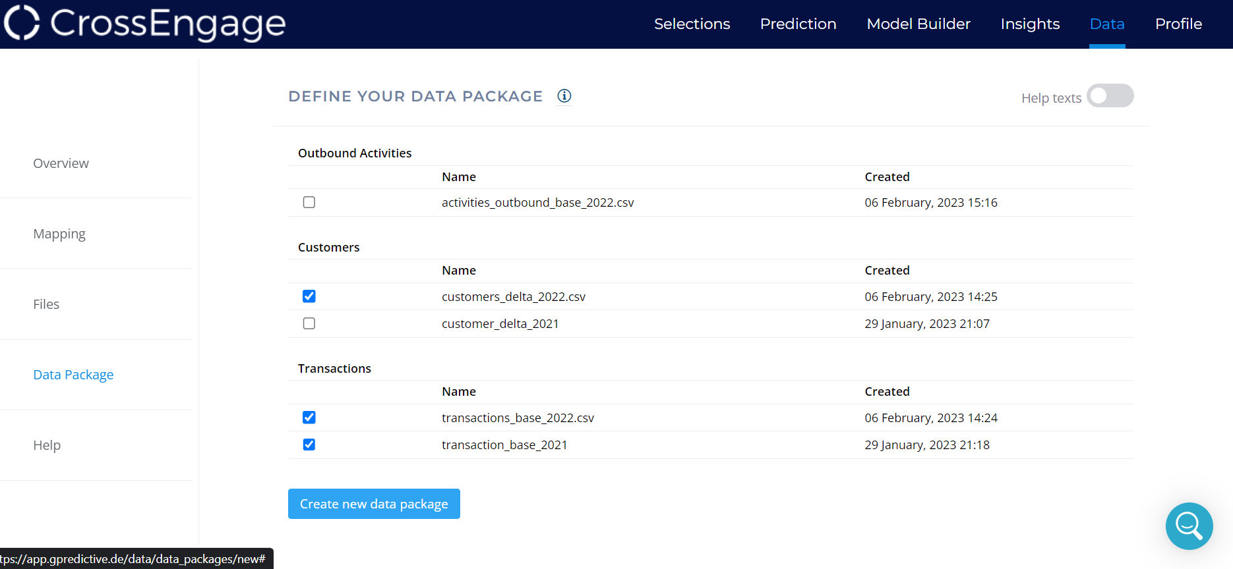Open Model Builder in the top navigation
This screenshot has width=1233, height=569.
tap(918, 24)
